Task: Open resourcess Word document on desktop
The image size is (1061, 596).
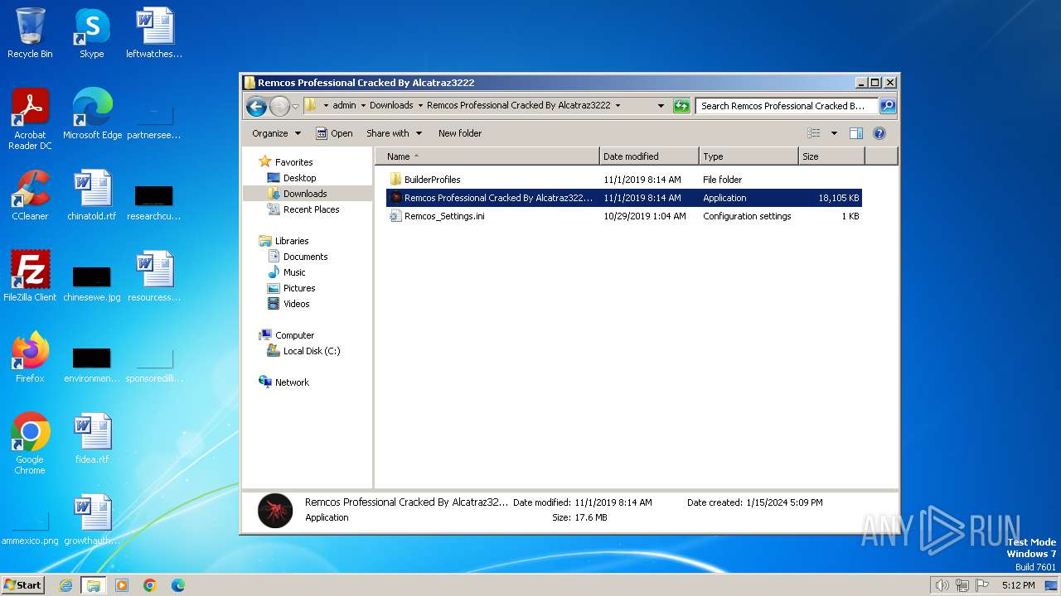Action: (x=154, y=276)
